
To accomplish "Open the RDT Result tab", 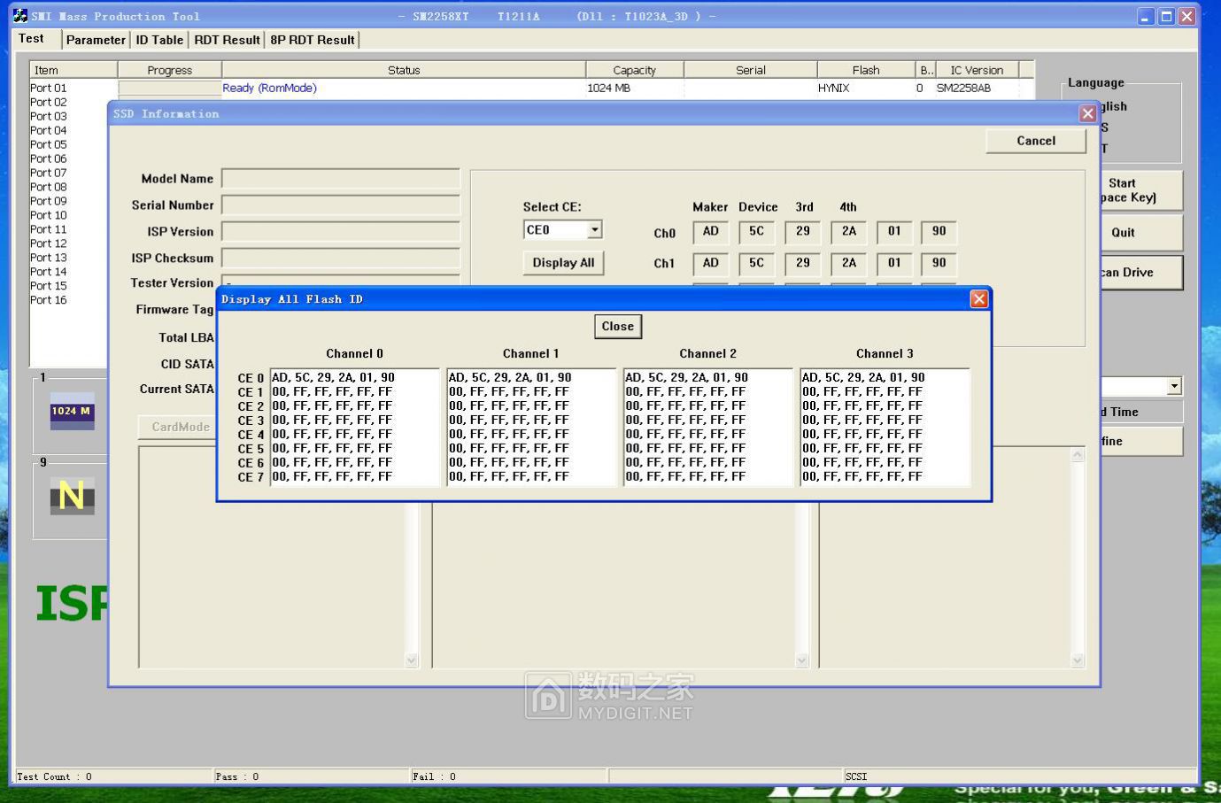I will pos(227,40).
